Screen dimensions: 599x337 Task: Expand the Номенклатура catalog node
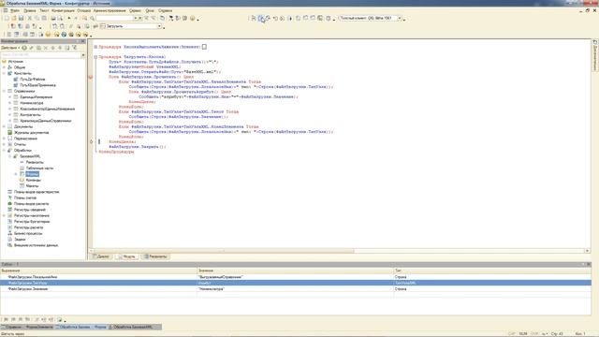10,103
